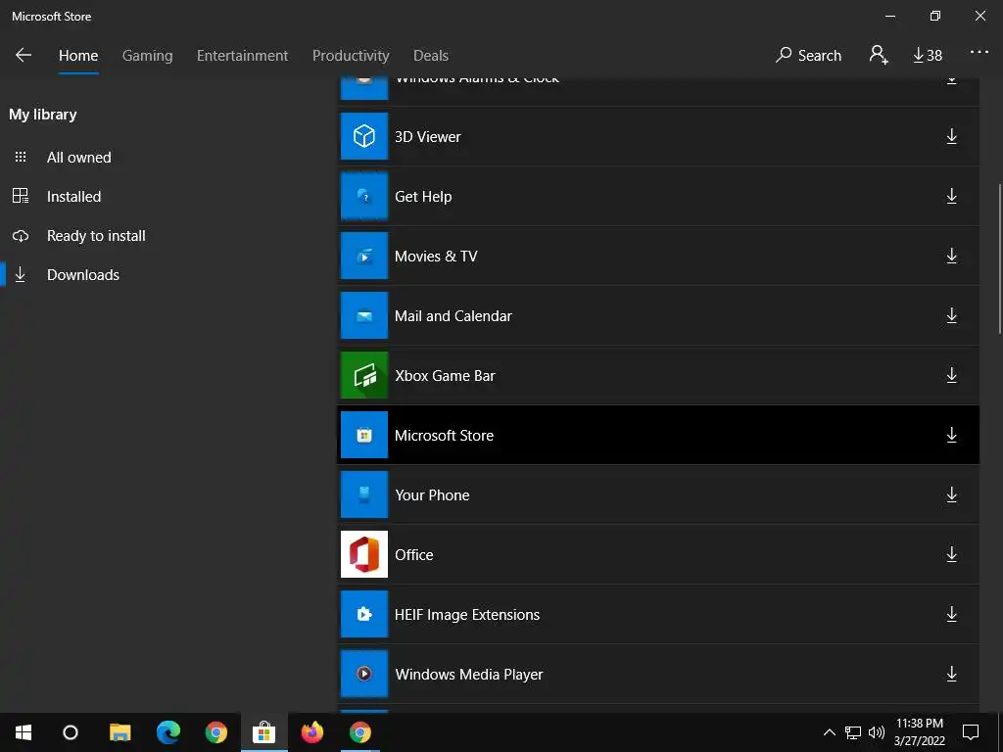
Task: Open the Get Help app tile icon
Action: pos(364,196)
